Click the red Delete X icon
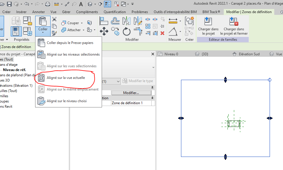 [162, 33]
